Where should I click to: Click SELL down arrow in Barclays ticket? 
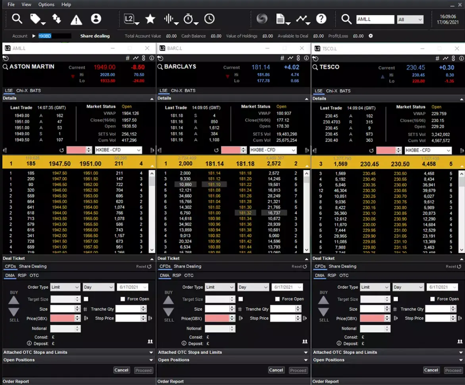[169, 312]
